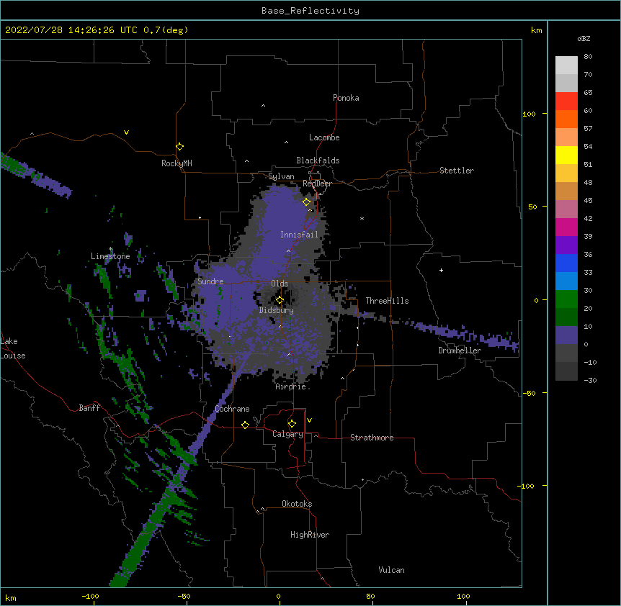This screenshot has height=606, width=621.
Task: Click the Strathmore label
Action: tap(372, 438)
